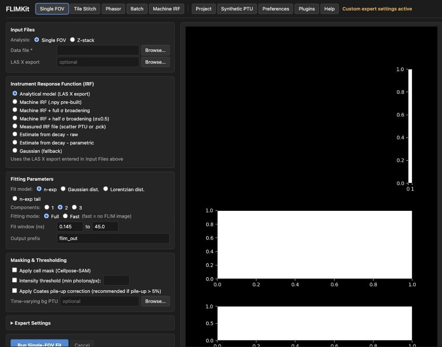Screen dimensions: 442x347
Task: Select Single FOV analysis radio button
Action: [37, 40]
